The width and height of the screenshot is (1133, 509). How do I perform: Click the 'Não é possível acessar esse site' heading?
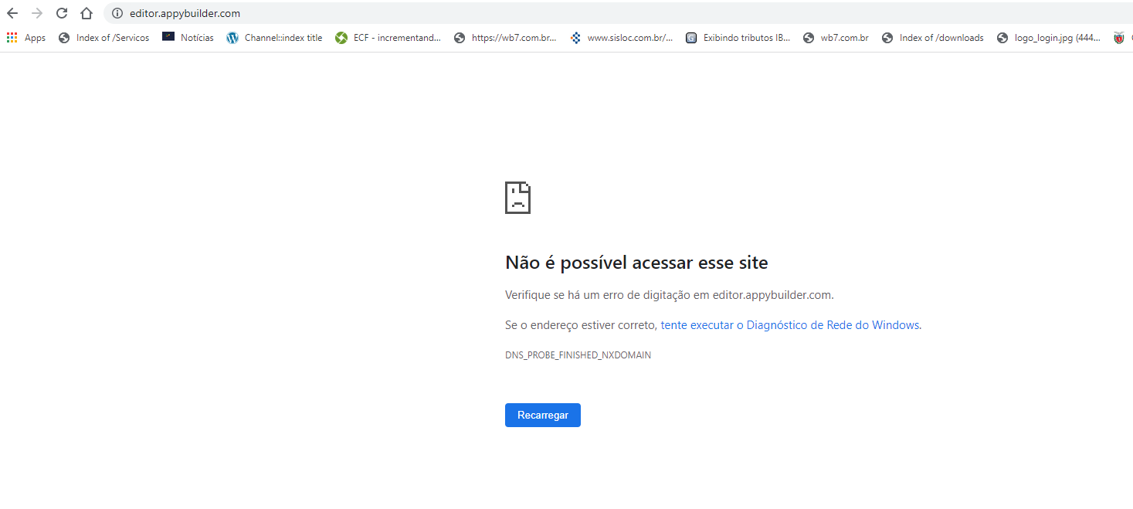636,263
